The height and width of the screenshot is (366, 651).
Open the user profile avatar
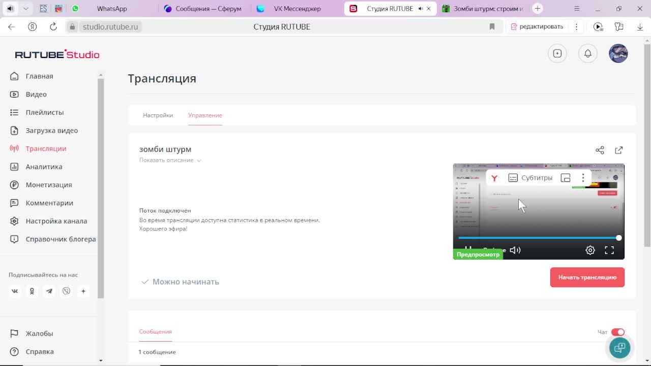(618, 53)
